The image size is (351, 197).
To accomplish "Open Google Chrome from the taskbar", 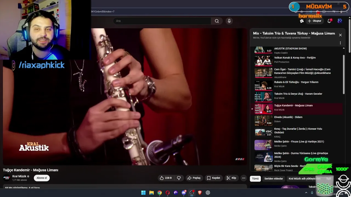I will coord(159,193).
